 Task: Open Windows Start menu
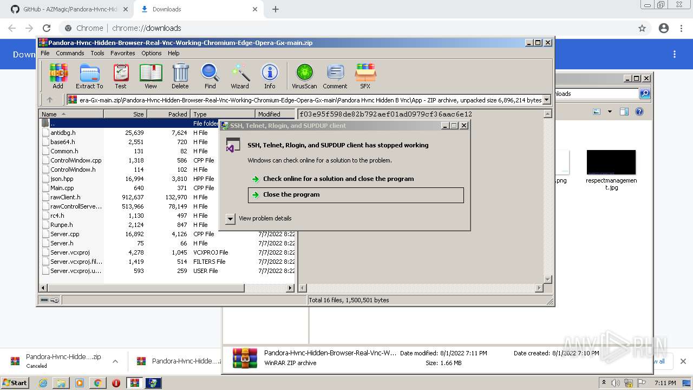point(15,382)
